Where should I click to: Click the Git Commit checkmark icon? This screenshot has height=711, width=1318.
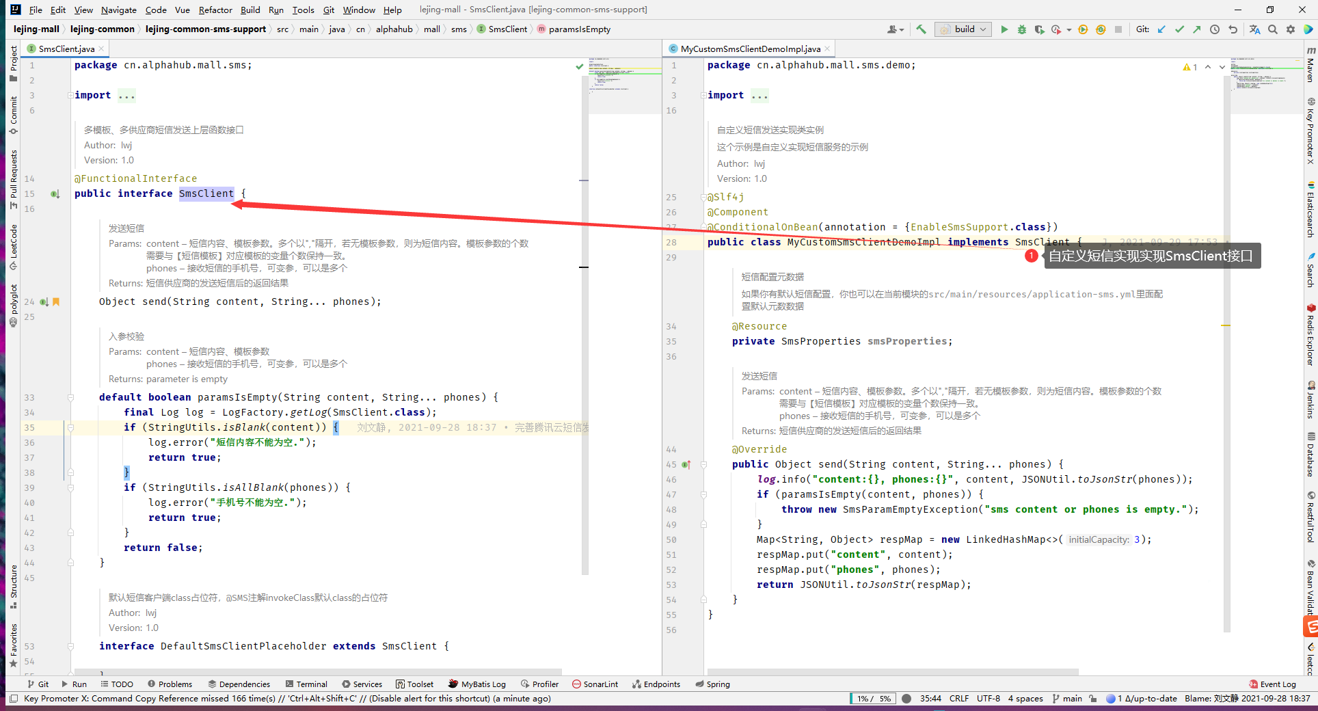(x=1179, y=29)
